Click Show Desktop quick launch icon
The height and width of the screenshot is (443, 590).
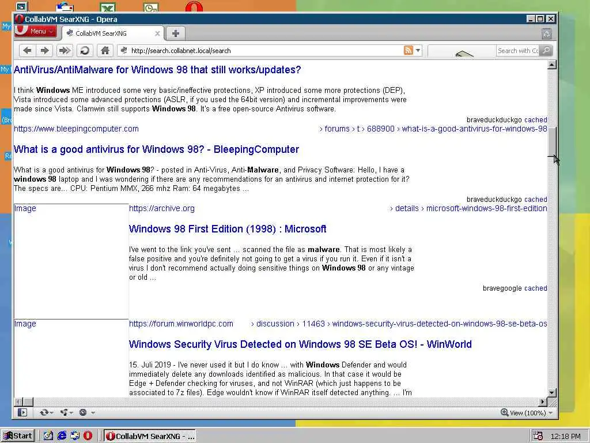(x=75, y=436)
